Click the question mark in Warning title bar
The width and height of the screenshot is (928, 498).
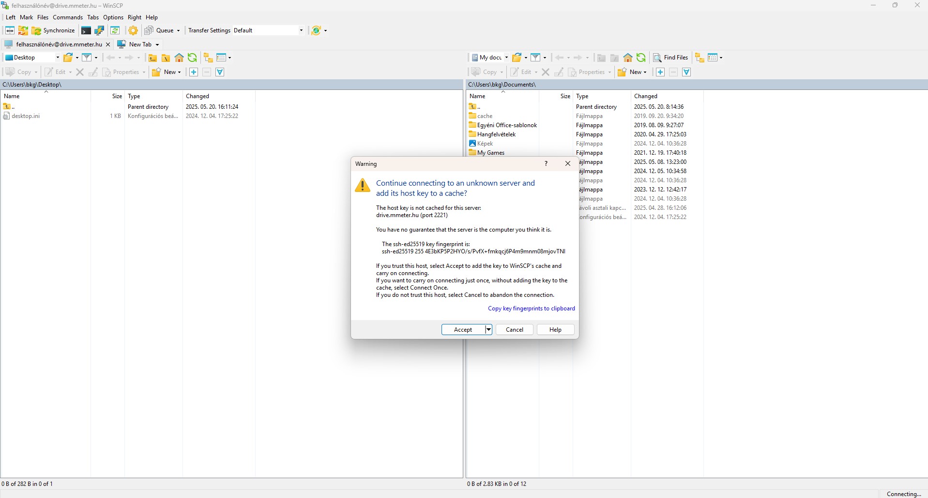(546, 164)
